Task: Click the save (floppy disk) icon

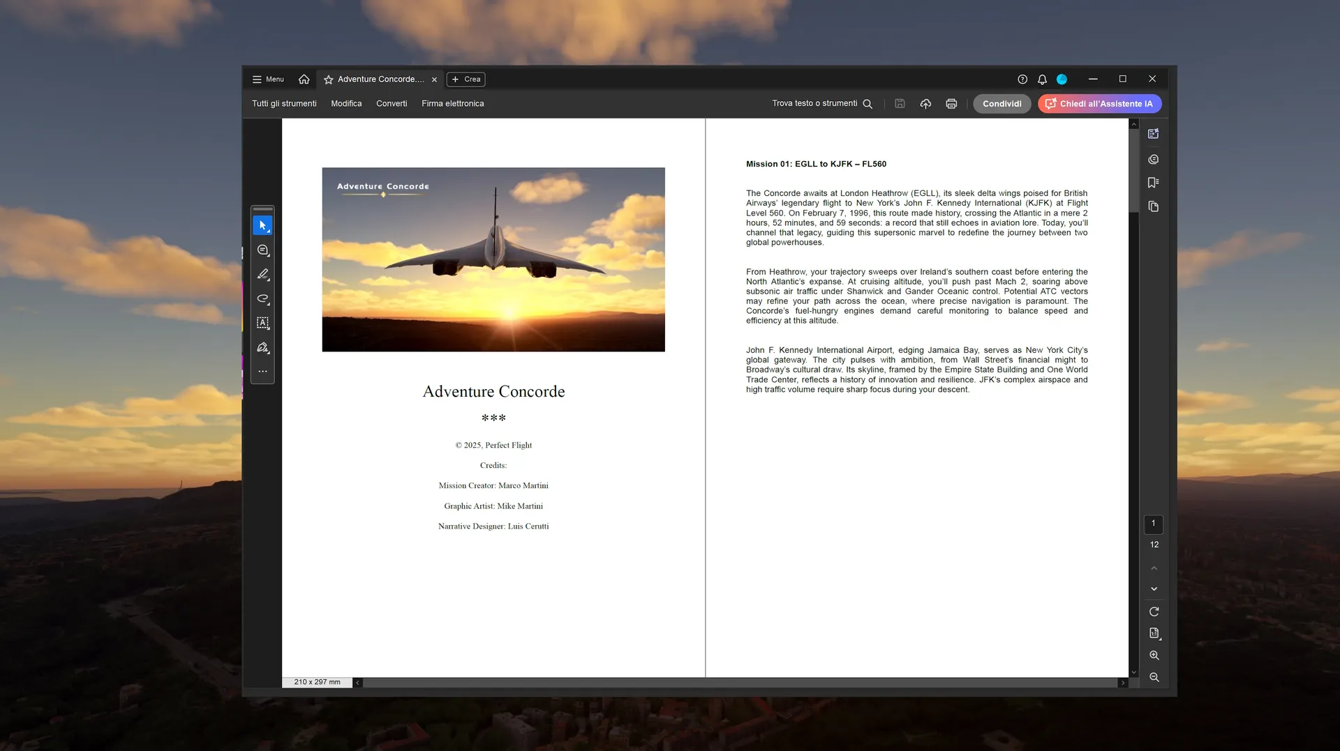Action: click(x=900, y=104)
